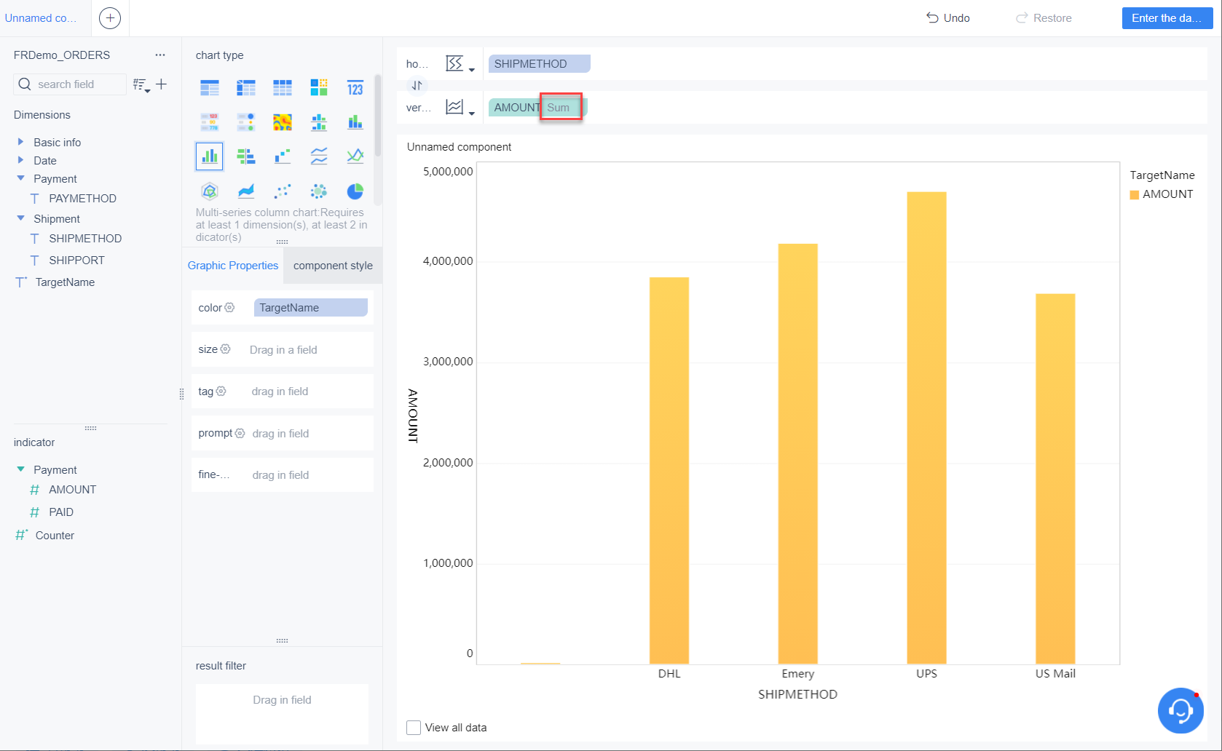
Task: Expand the Date dimension folder
Action: [x=20, y=160]
